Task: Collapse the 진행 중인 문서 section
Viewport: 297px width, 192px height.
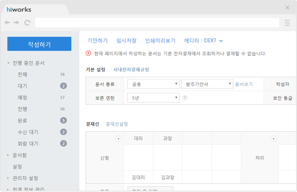Action: click(x=9, y=63)
